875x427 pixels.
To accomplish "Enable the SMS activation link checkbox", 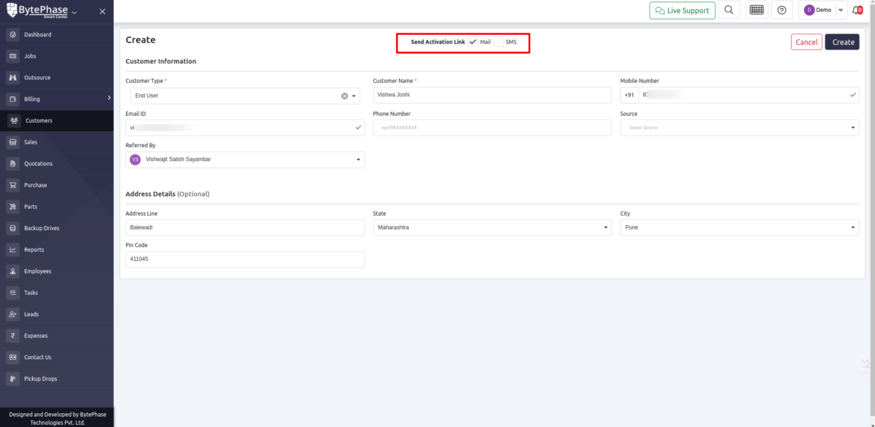I will (x=499, y=42).
